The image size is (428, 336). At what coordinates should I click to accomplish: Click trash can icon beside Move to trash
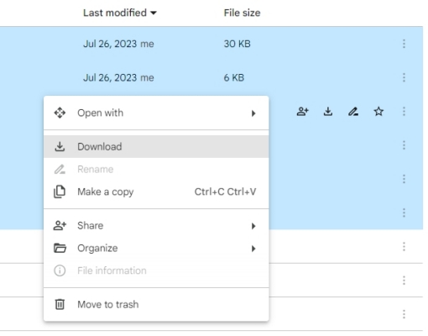tap(60, 304)
